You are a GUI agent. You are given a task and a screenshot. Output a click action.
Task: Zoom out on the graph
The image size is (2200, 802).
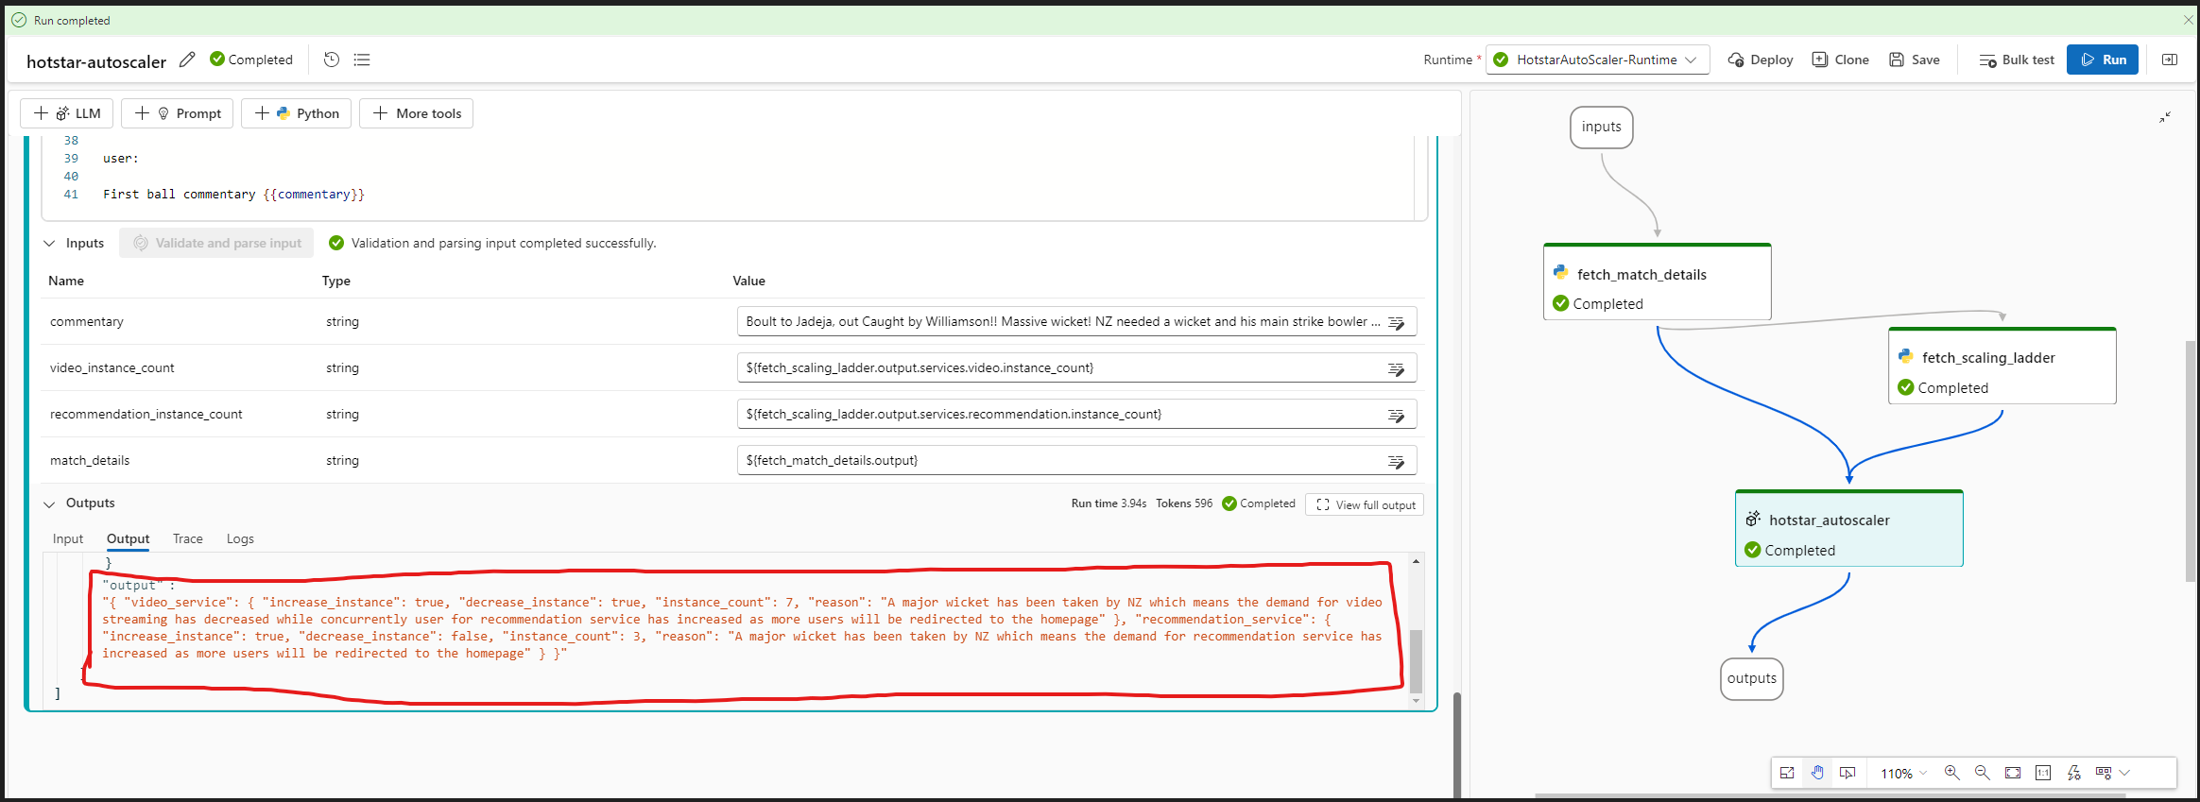click(1983, 773)
